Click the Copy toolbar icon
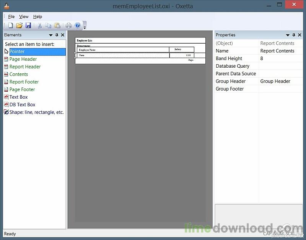Viewport: 306px width, 240px height. point(48,26)
